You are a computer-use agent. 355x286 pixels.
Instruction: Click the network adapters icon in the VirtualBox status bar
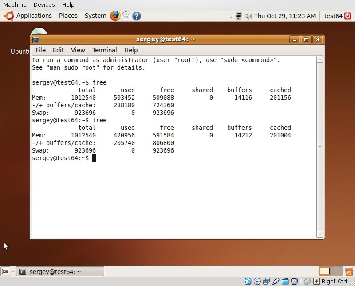[267, 281]
